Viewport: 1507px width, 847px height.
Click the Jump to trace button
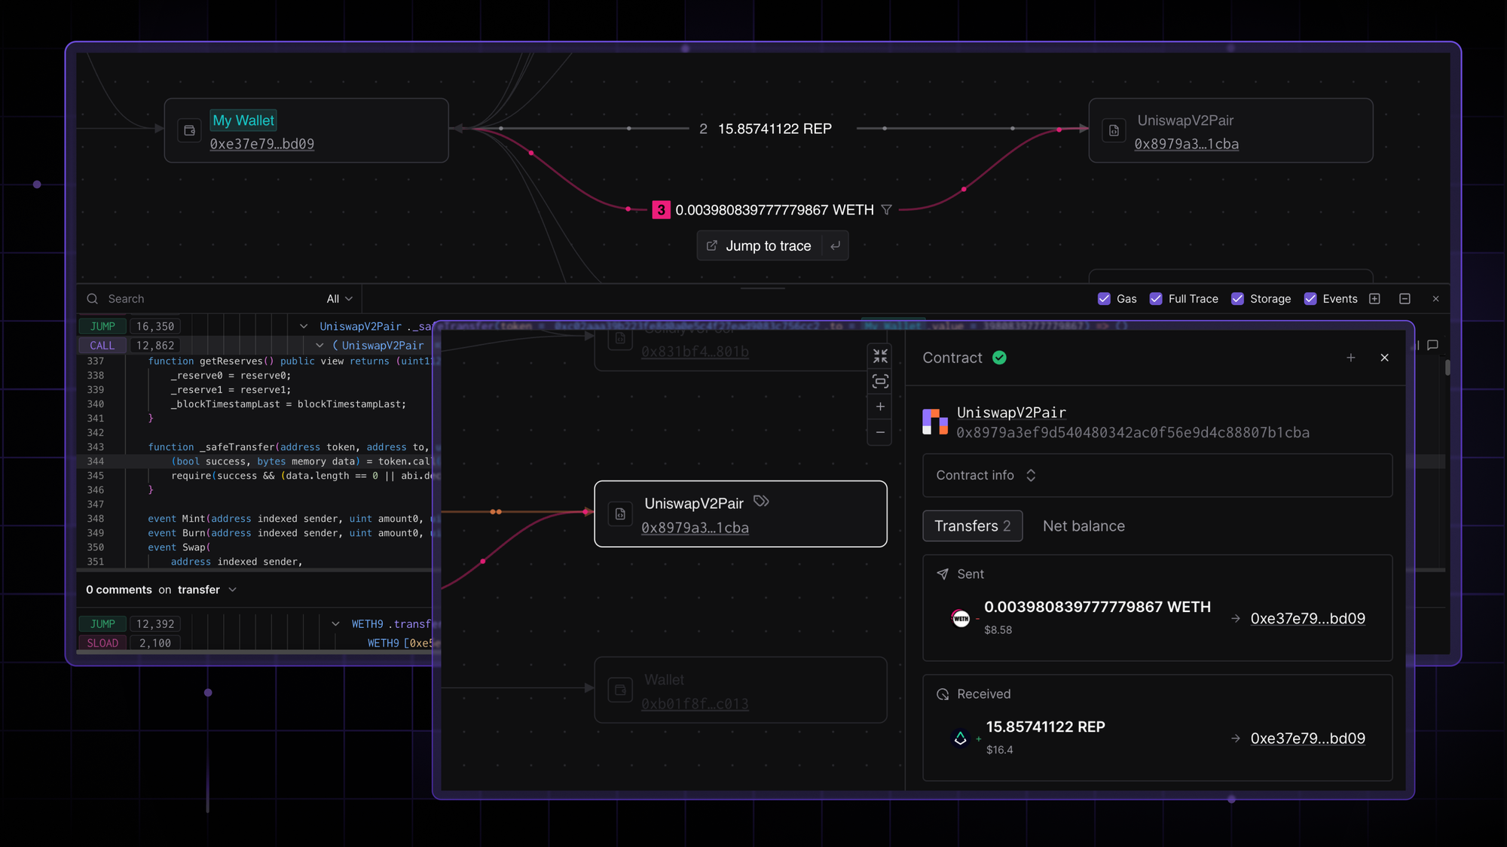(769, 245)
